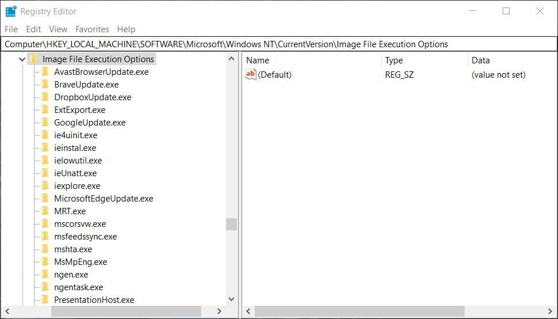Click the MicrosoftEdgeUpdate.exe folder icon
The width and height of the screenshot is (558, 319).
point(45,199)
